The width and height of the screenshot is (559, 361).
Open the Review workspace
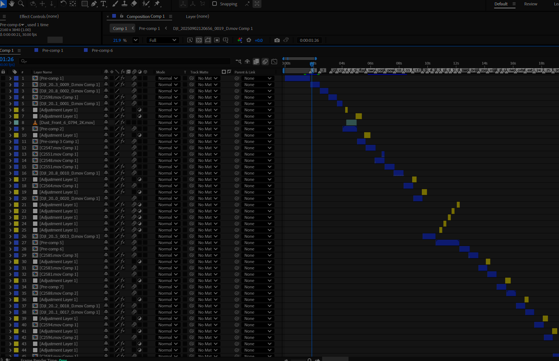click(x=530, y=4)
